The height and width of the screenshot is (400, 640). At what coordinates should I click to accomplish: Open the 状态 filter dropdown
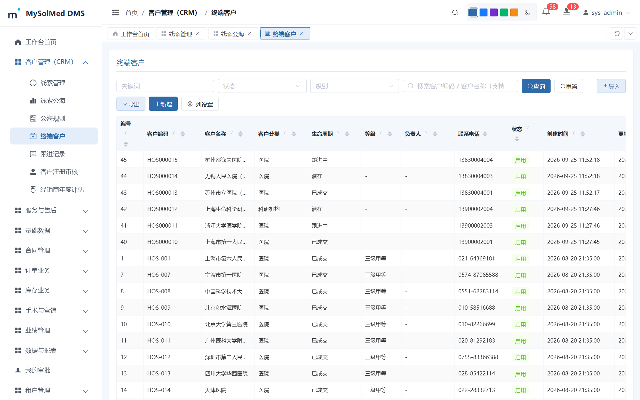(262, 86)
